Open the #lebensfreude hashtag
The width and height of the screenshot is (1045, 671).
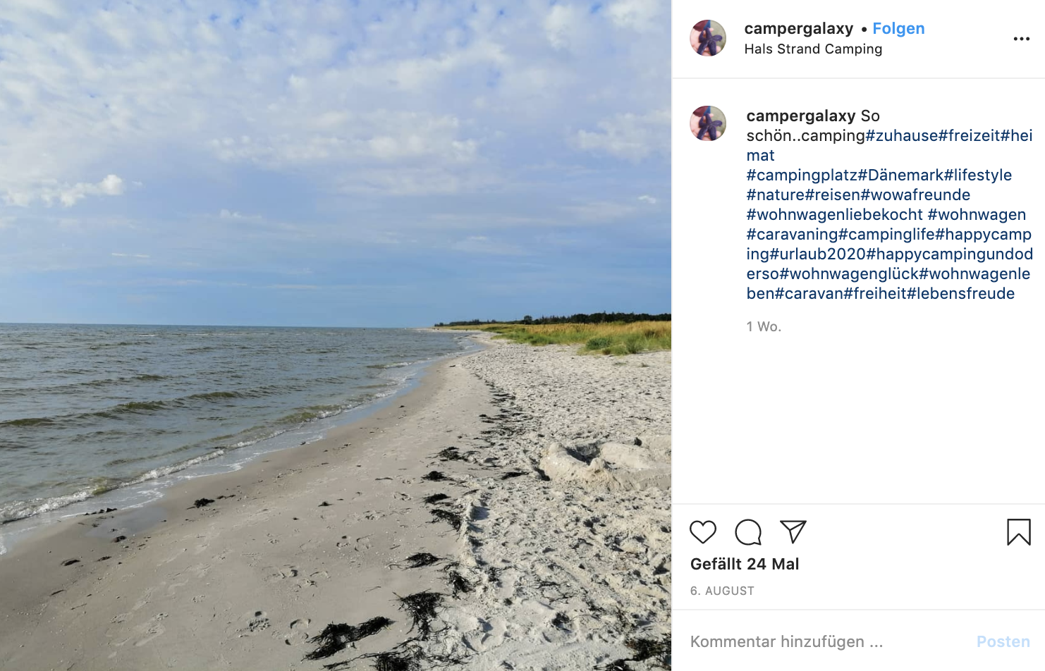click(960, 293)
